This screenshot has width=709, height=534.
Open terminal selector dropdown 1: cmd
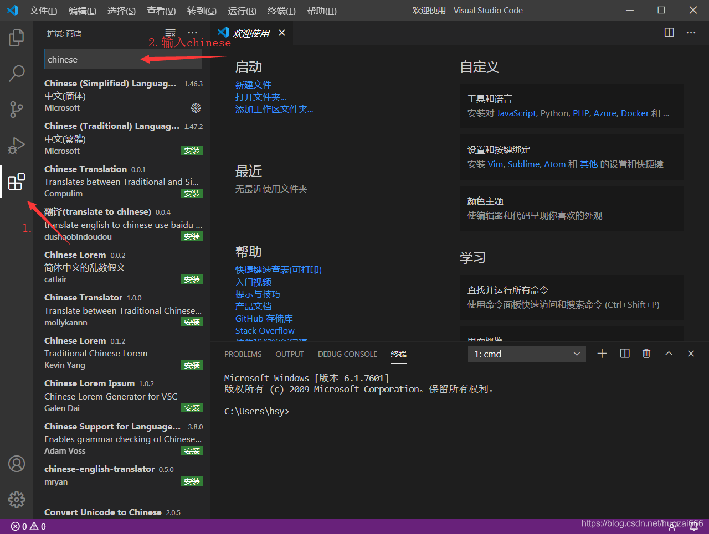[527, 354]
